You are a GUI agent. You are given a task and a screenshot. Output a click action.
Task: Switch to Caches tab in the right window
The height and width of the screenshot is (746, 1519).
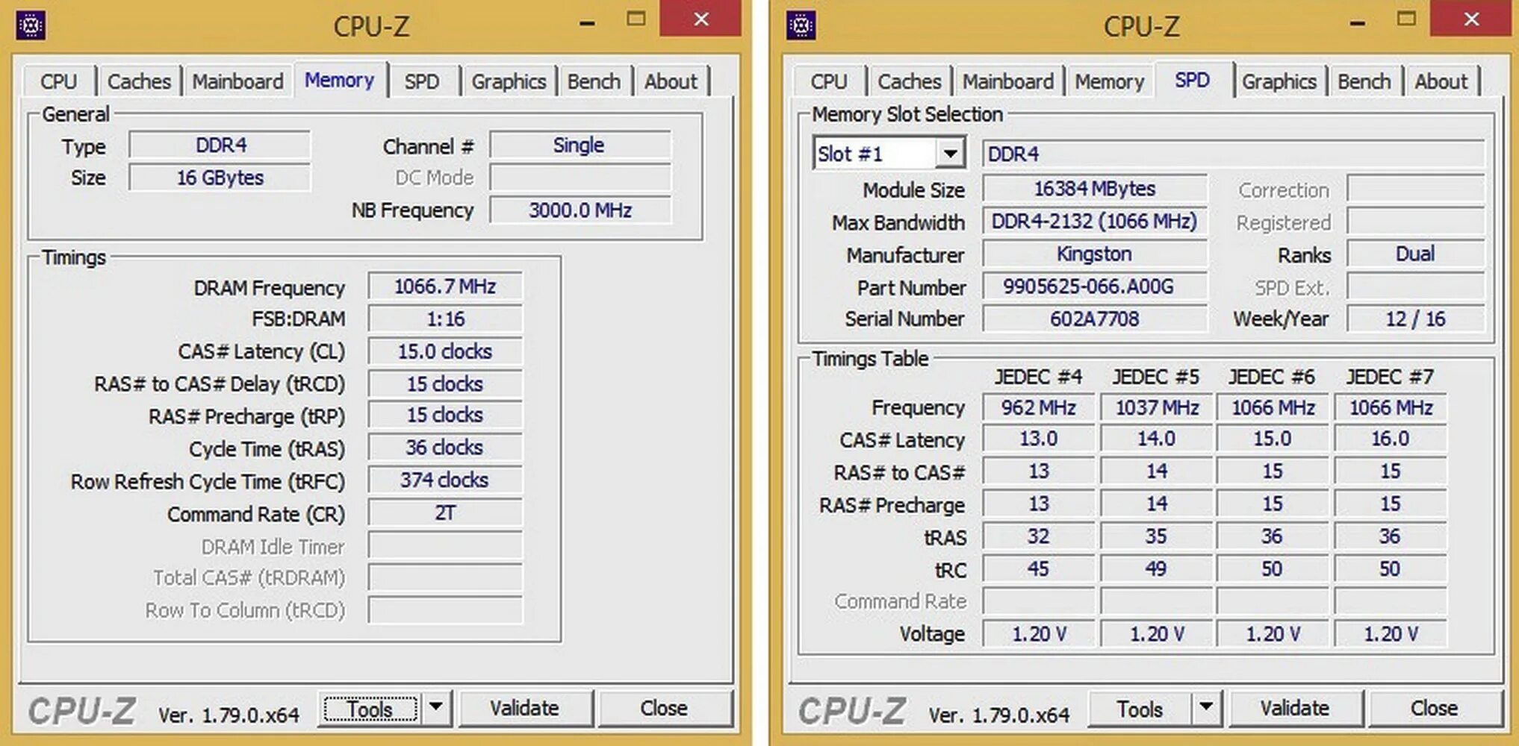(x=910, y=81)
